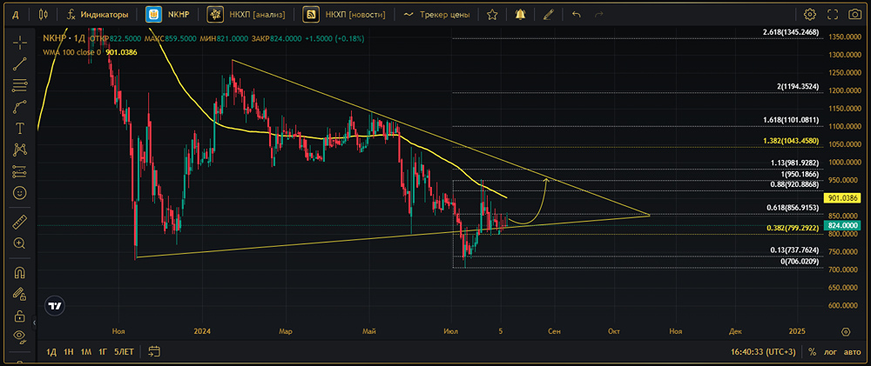Click the 1.382(1043.4580) Fibonacci level label

(791, 141)
